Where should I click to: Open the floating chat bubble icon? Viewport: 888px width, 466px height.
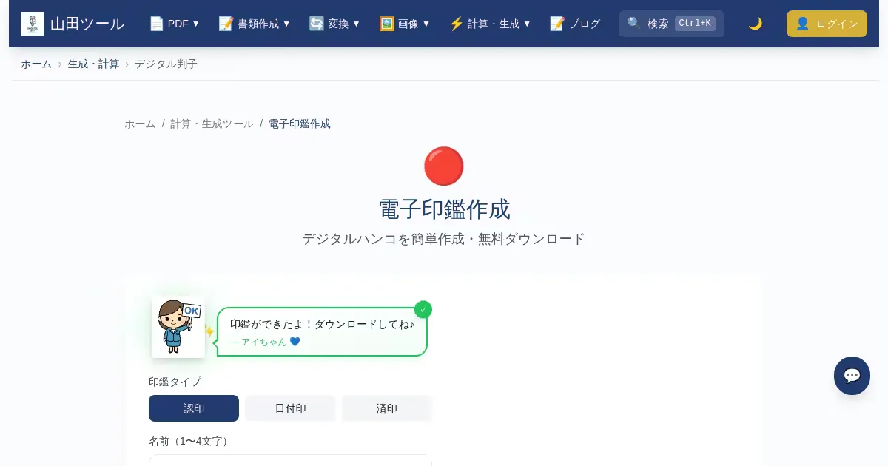point(852,376)
